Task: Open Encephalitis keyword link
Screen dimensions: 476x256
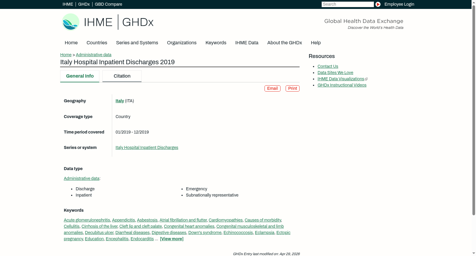Action: point(117,239)
